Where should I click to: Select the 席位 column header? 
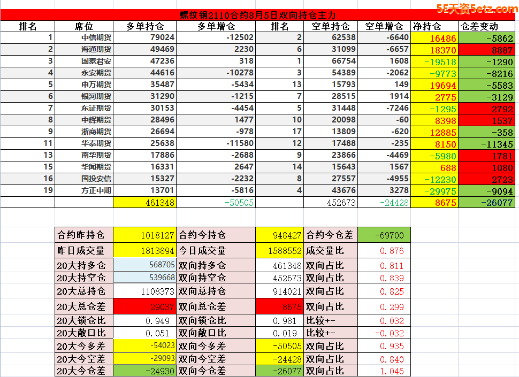click(x=83, y=26)
